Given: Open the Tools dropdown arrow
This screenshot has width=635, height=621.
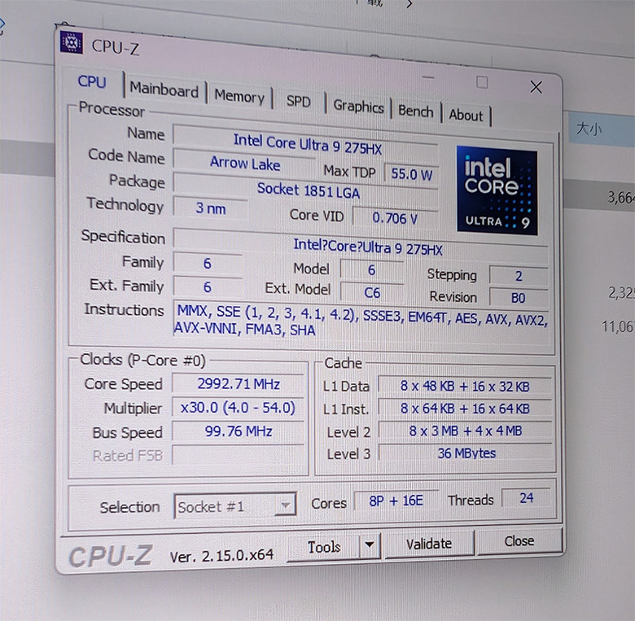Looking at the screenshot, I should coord(370,544).
